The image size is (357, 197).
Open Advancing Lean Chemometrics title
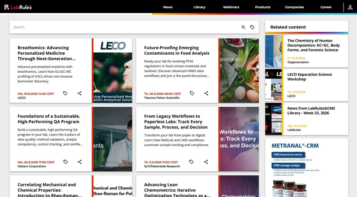click(177, 190)
